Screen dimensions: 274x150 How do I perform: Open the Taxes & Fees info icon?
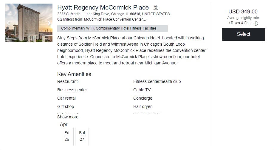[256, 23]
